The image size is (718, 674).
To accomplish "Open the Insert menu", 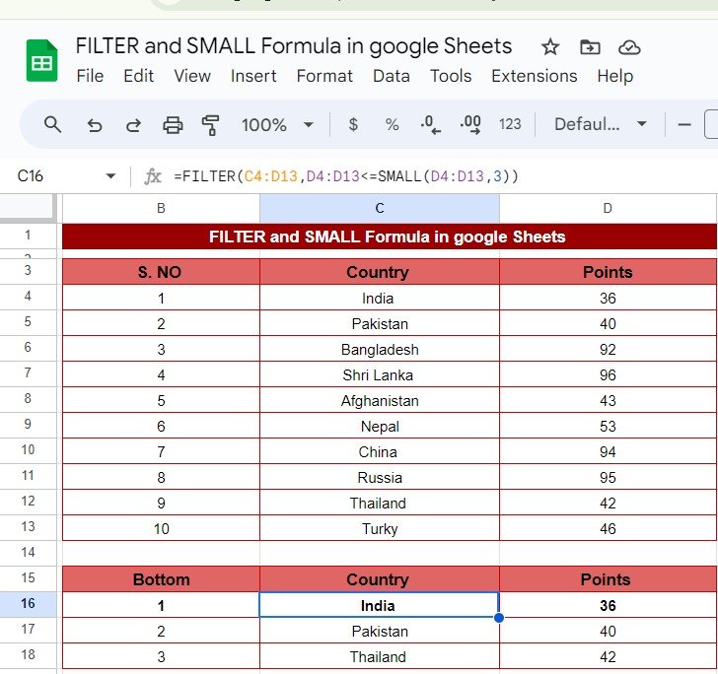I will pos(253,76).
